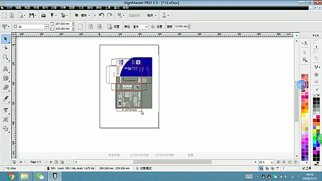322x181 pixels.
Task: Toggle the first snap mode icon in the status bar
Action: (x=261, y=168)
